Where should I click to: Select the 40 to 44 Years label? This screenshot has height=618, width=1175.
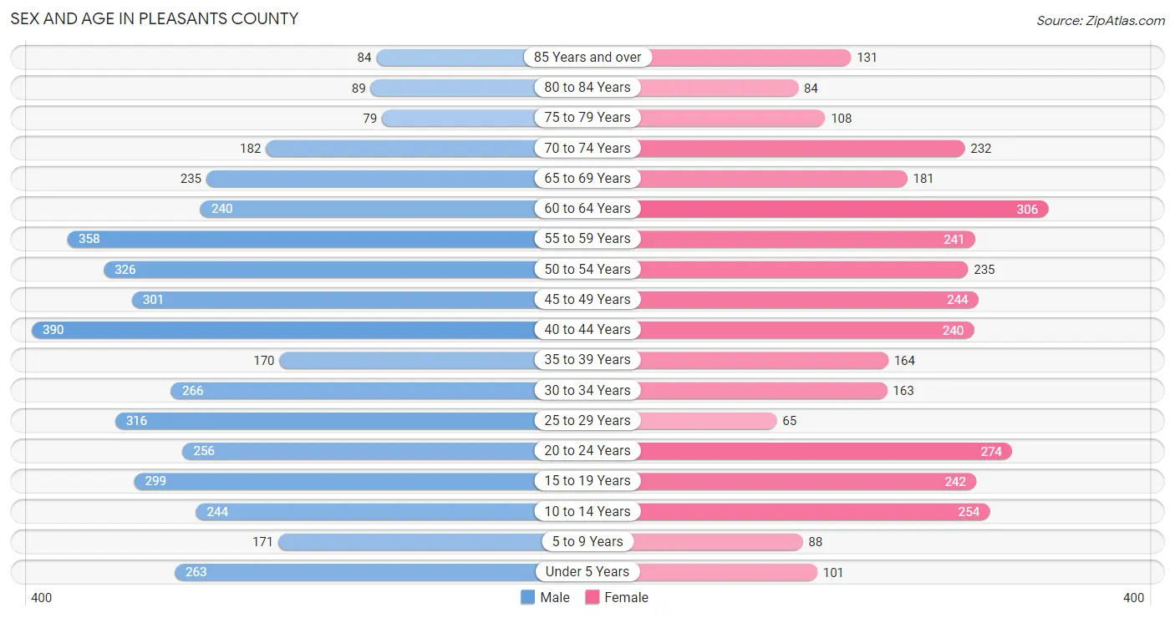(587, 330)
